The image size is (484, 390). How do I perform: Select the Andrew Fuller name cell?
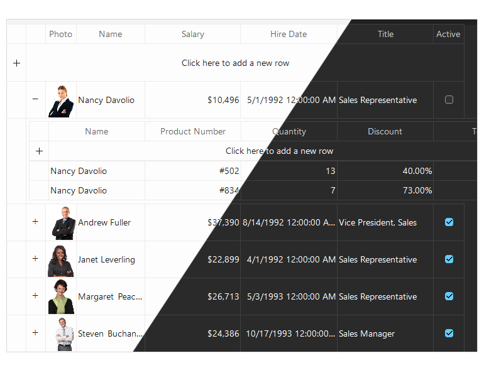[x=111, y=222]
